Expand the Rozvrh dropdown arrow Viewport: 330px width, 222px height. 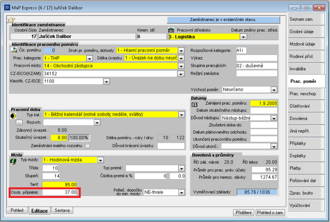tap(97, 122)
